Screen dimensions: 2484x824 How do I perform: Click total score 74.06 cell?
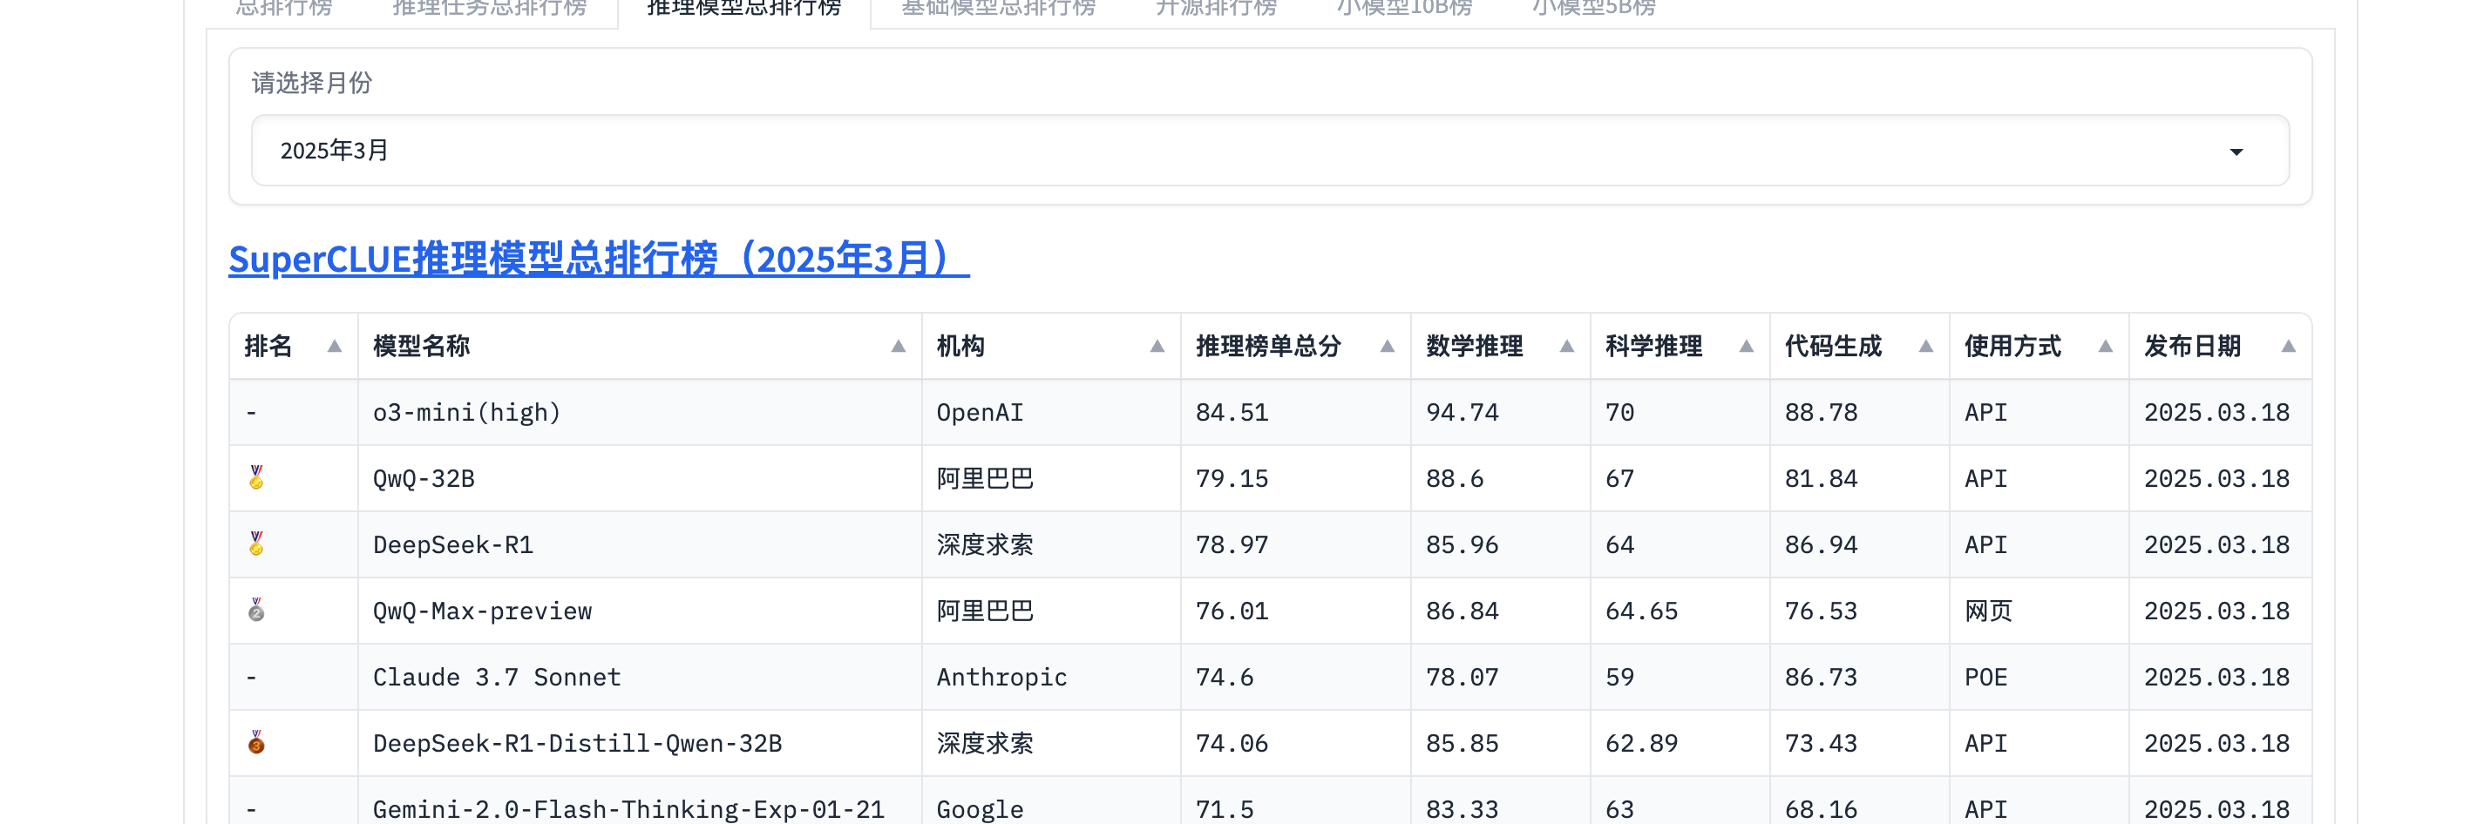(x=1296, y=742)
